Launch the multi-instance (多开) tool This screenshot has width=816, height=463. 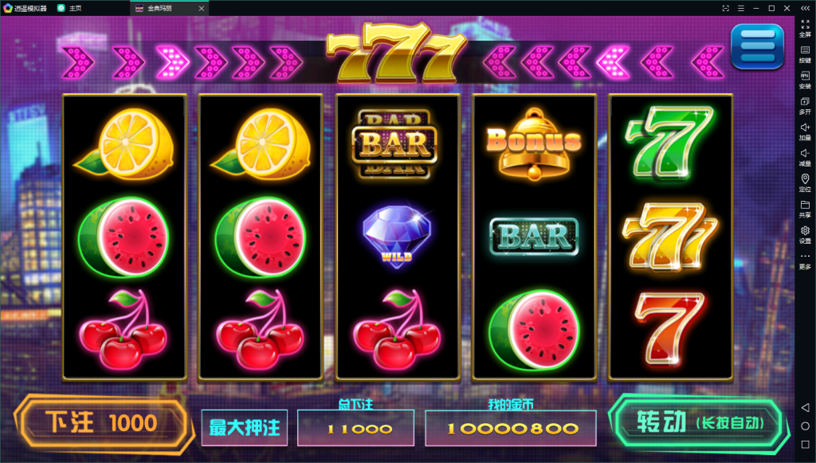click(805, 106)
